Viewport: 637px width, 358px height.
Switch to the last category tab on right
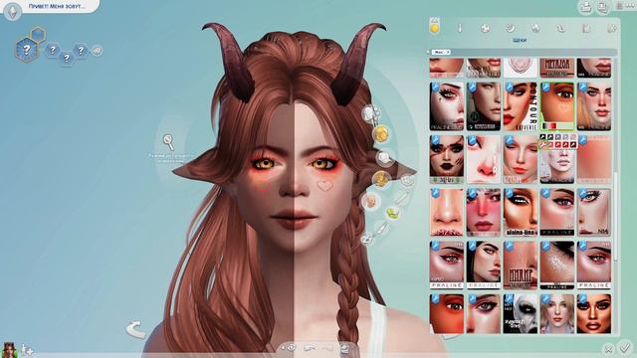(x=612, y=28)
